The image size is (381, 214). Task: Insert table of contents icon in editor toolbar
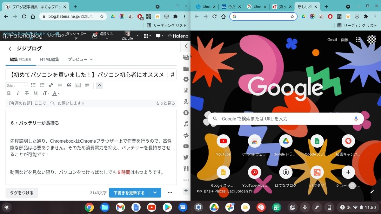point(78,85)
